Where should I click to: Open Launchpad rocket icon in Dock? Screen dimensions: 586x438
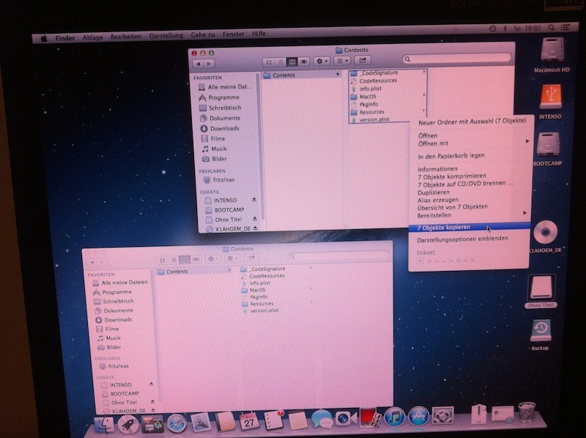coord(128,423)
